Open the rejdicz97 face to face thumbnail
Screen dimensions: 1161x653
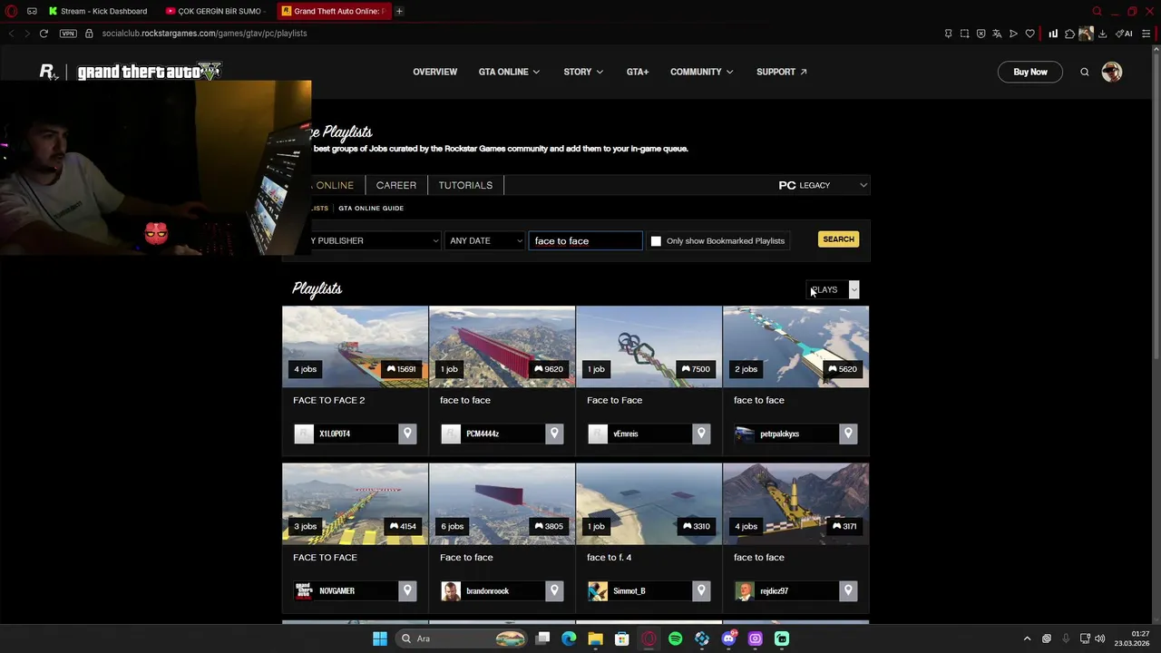point(795,503)
